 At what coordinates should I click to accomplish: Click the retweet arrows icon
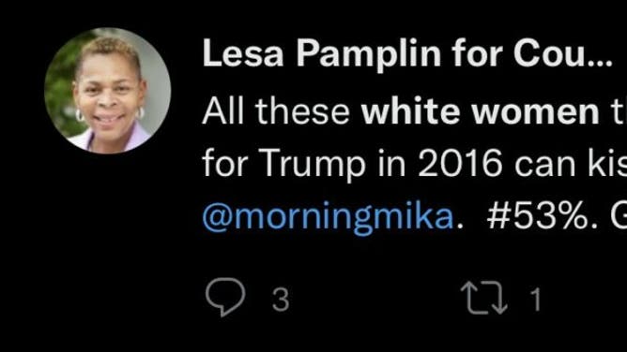pyautogui.click(x=484, y=298)
